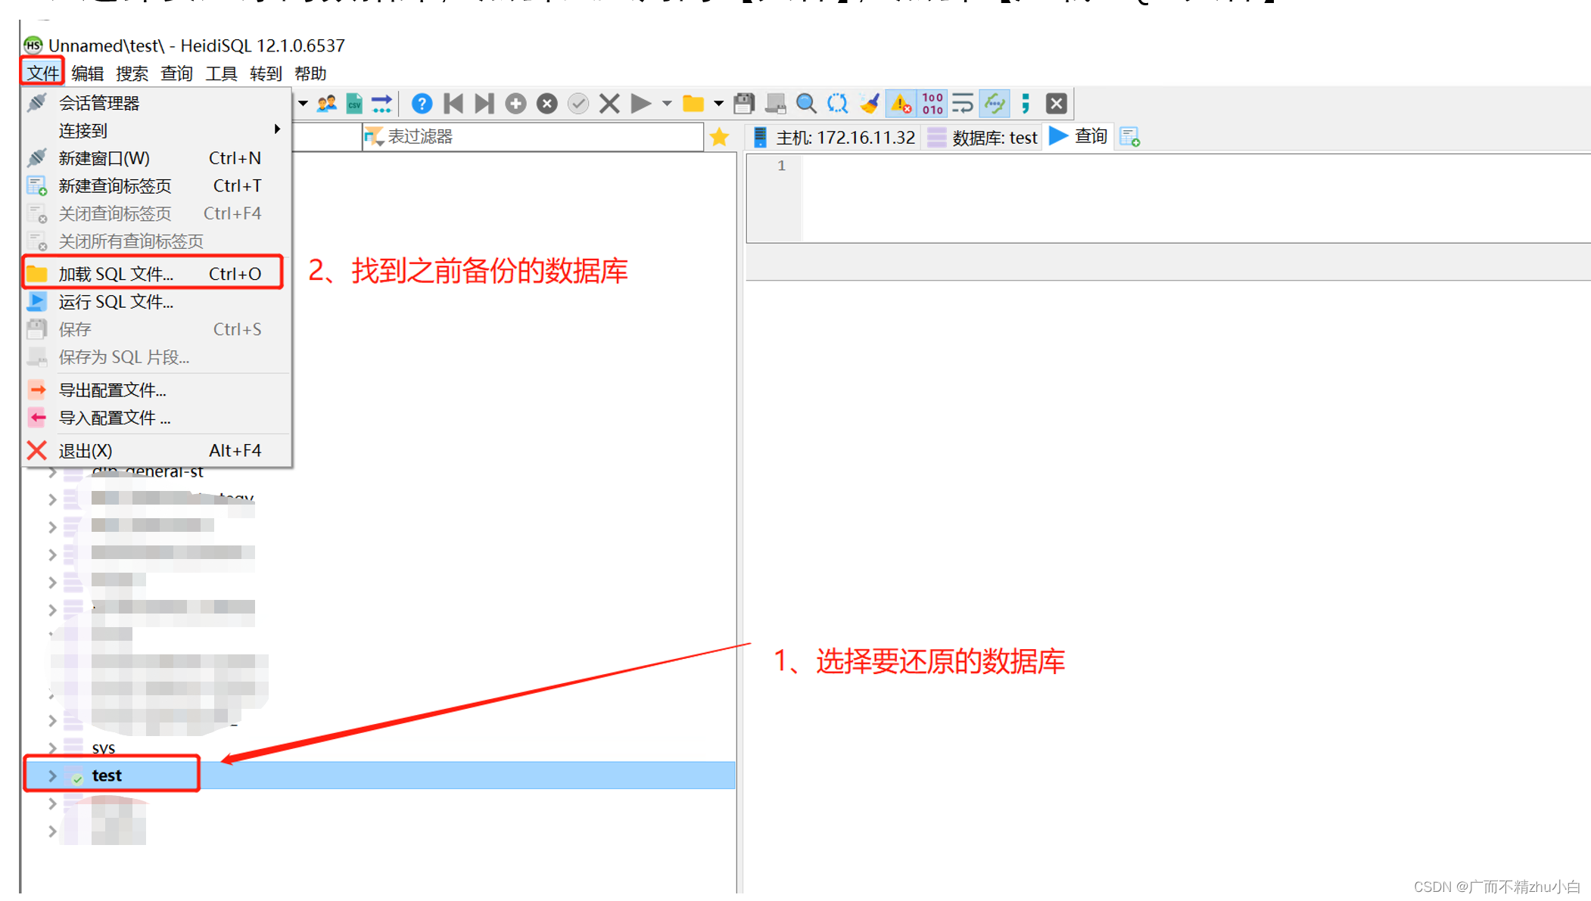Open the 查询 menu in the menu bar

tap(176, 73)
